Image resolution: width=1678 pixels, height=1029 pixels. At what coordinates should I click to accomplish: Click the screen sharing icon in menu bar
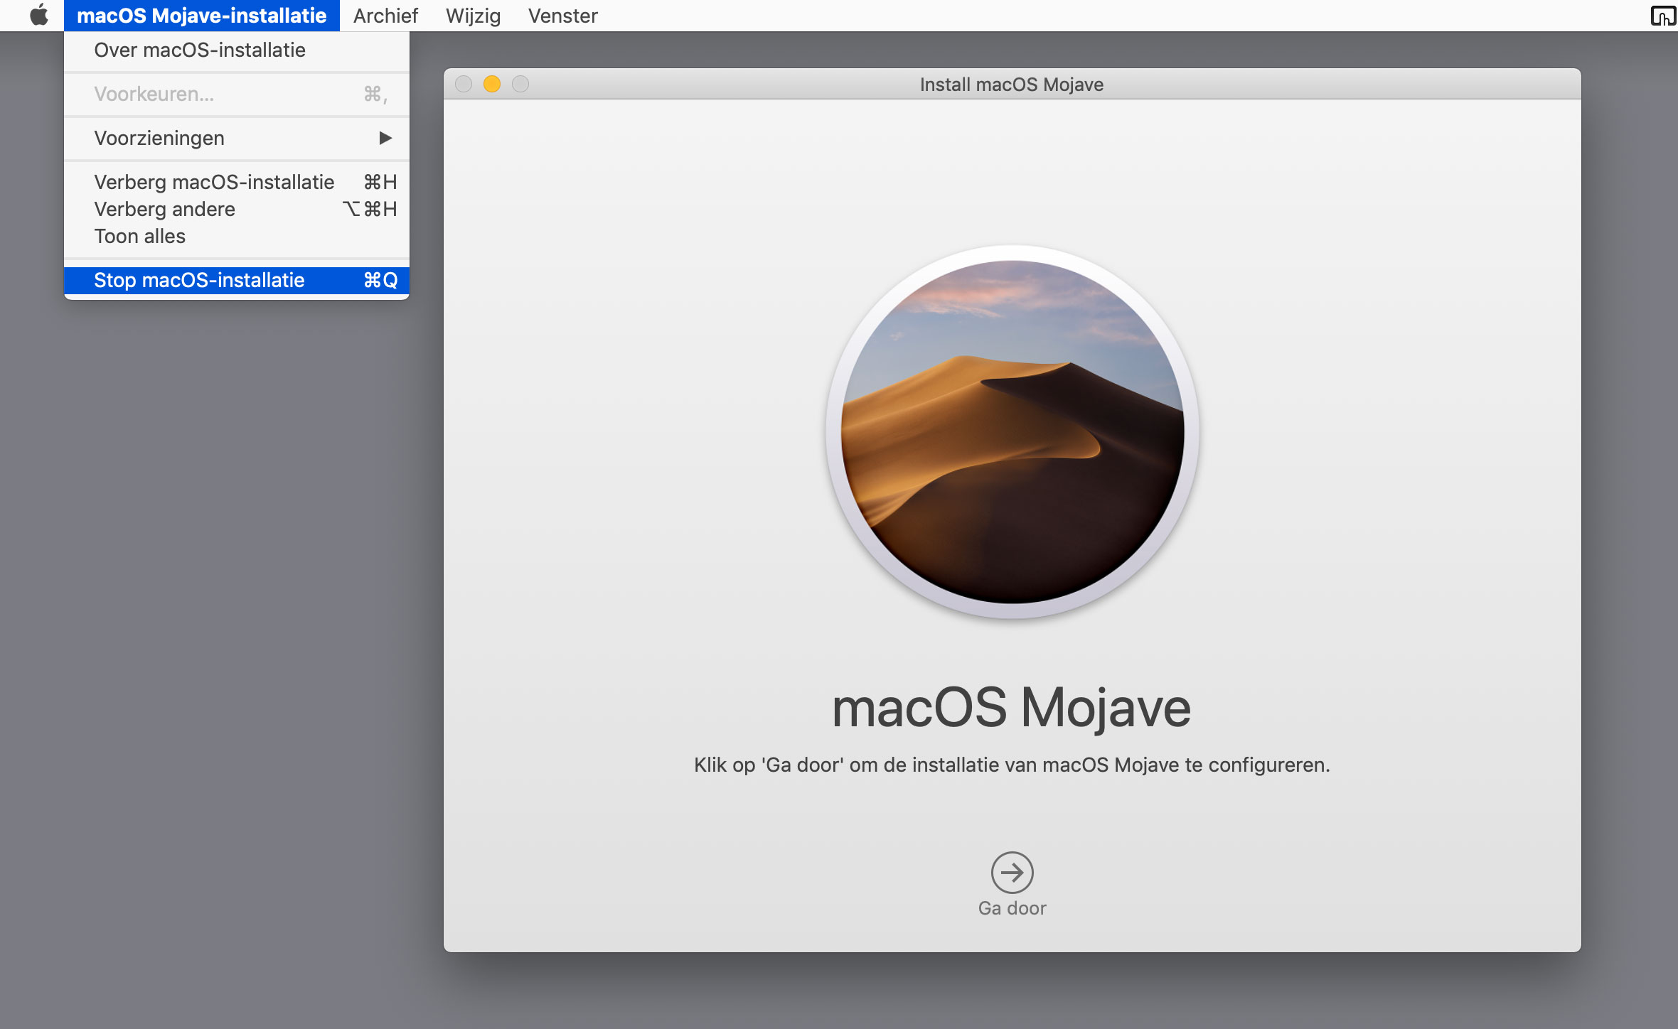pos(1663,16)
